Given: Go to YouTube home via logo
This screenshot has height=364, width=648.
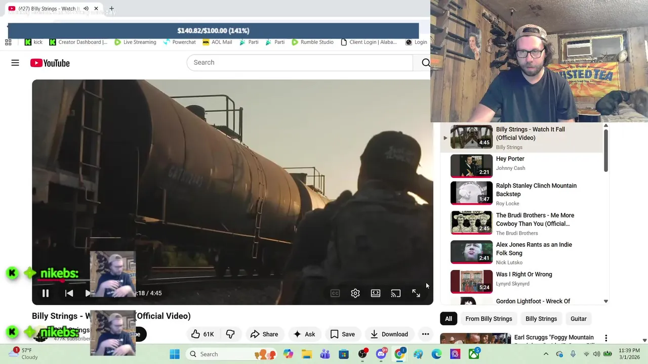Looking at the screenshot, I should (50, 63).
